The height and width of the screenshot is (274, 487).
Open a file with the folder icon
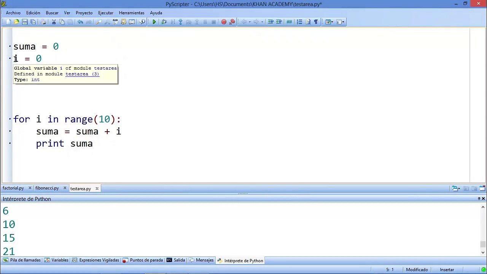coord(16,22)
